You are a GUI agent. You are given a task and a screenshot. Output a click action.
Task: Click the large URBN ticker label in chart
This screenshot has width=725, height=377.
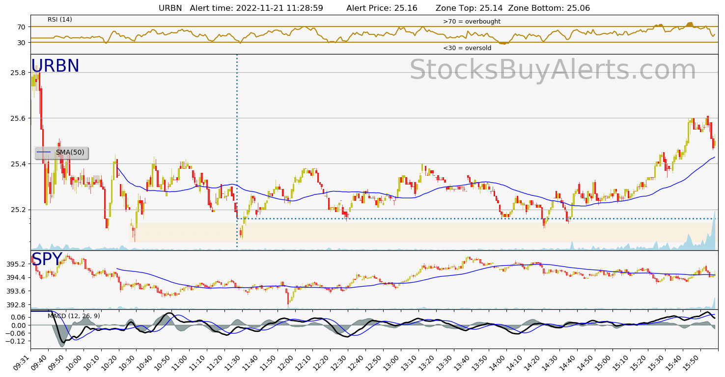(55, 66)
